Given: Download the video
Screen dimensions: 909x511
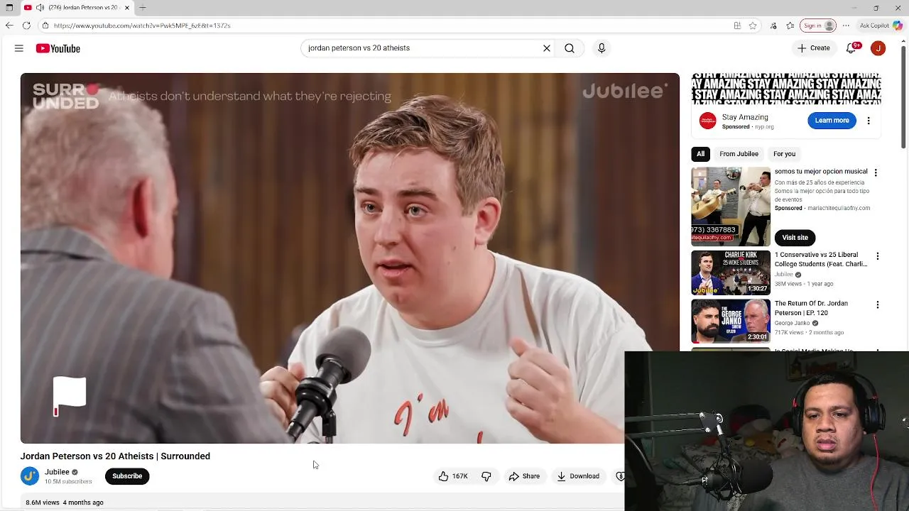Looking at the screenshot, I should click(x=578, y=476).
